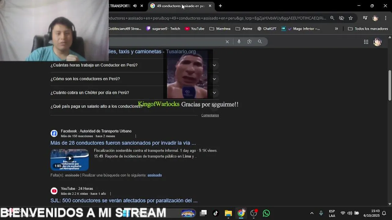Clear the Google search box
The height and width of the screenshot is (220, 392).
[x=227, y=42]
